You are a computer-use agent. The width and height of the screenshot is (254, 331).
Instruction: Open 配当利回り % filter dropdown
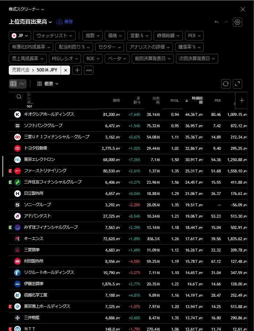74,47
